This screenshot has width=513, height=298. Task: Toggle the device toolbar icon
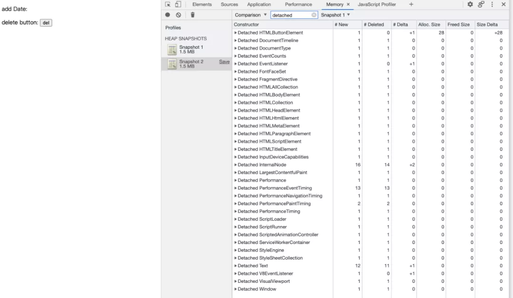click(x=178, y=4)
